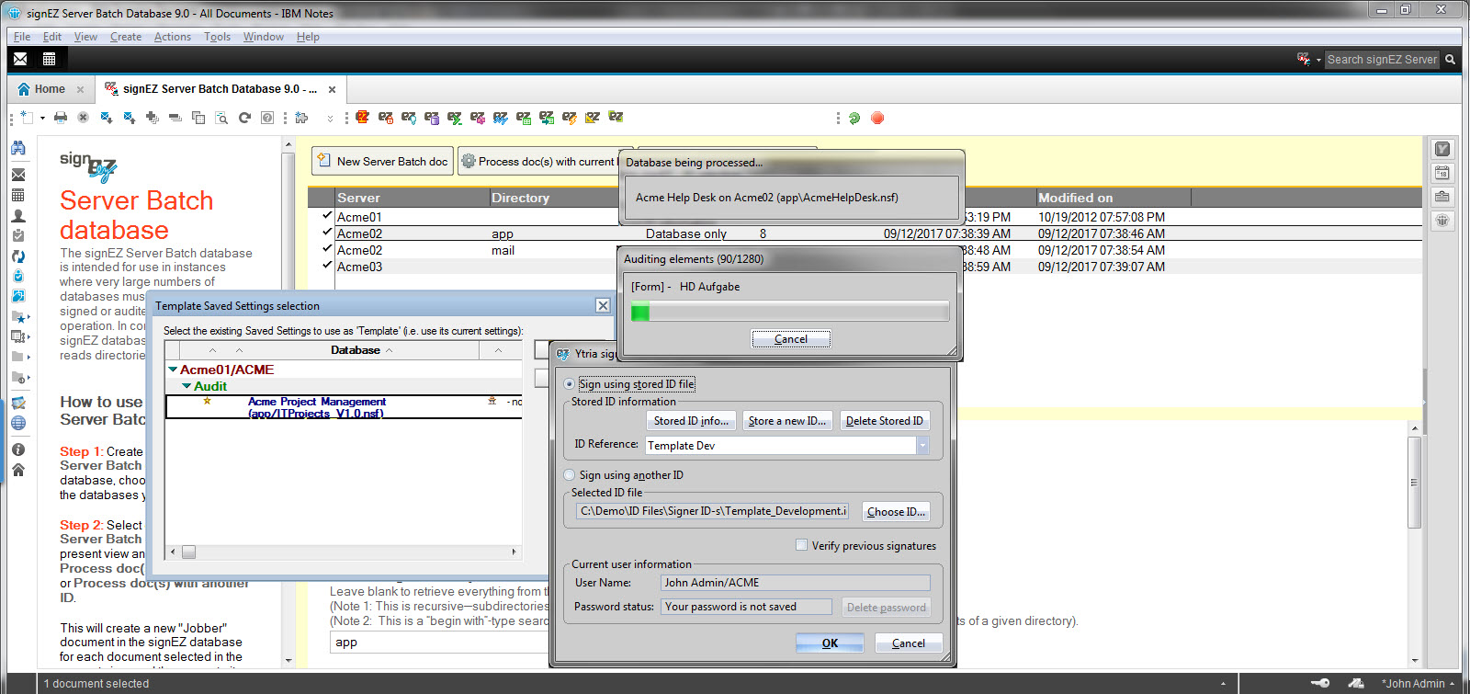Click the signEZ icon with lightning badge
Viewport: 1470px width, 694px height.
[570, 118]
